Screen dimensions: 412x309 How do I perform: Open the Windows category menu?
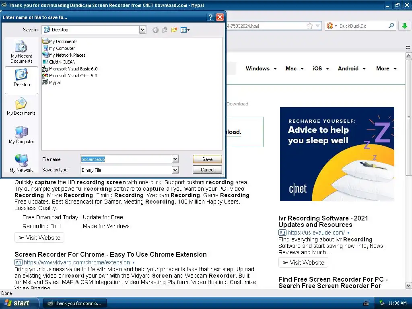point(261,68)
